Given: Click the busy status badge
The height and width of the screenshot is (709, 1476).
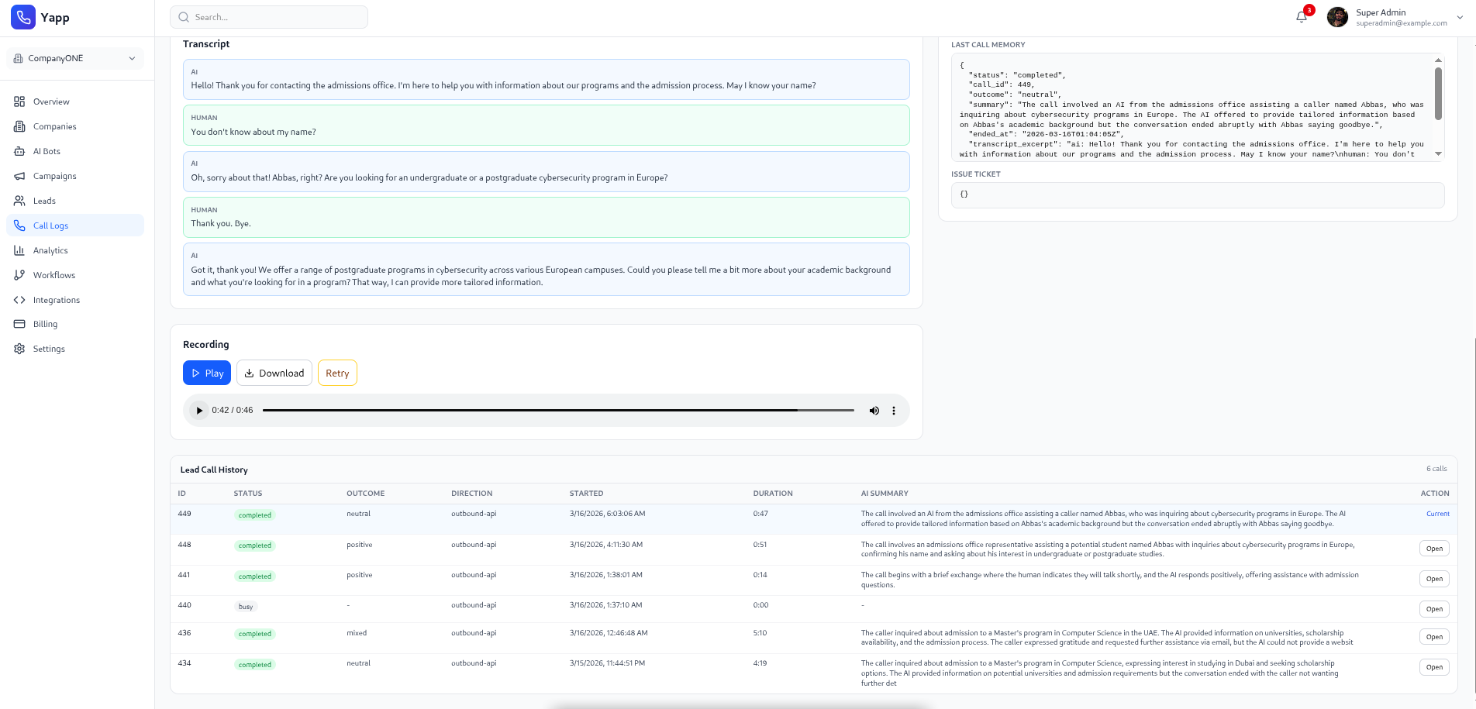Looking at the screenshot, I should point(246,607).
